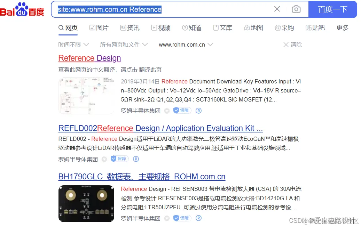Open the 视频 tab
Image resolution: width=361 pixels, height=227 pixels.
click(x=161, y=28)
